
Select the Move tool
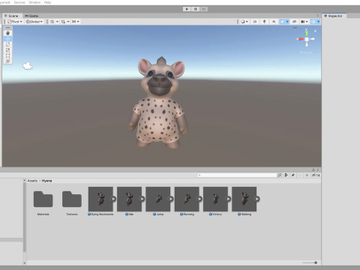point(7,39)
